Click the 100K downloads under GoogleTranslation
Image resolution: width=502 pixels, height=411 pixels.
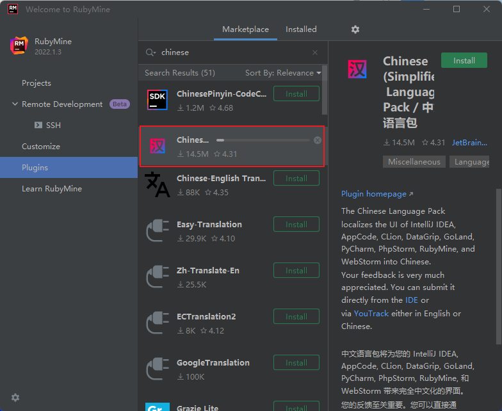(191, 377)
